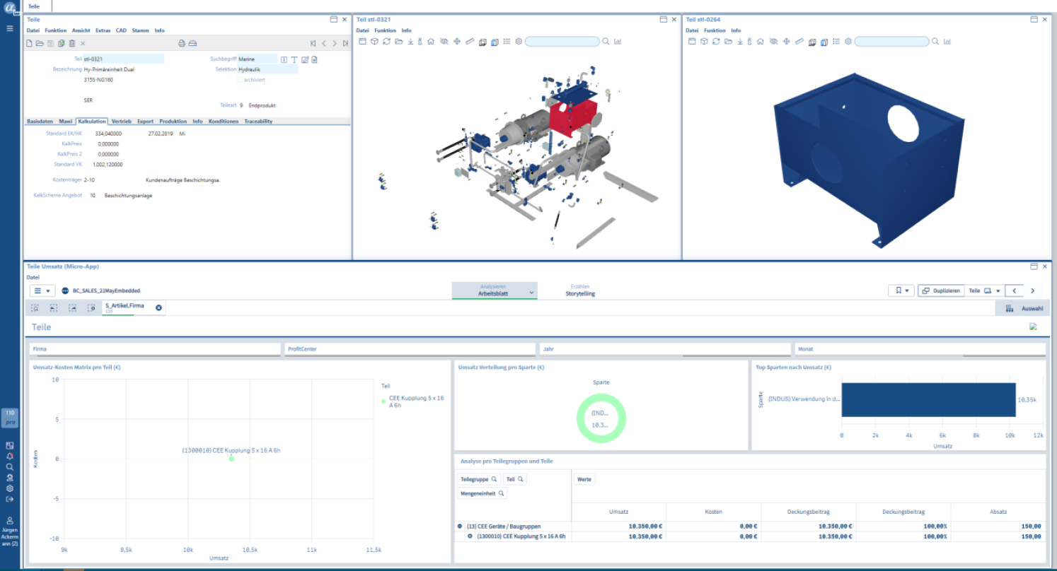Click search magnifier in Teil stl-0321 toolbar

point(606,42)
